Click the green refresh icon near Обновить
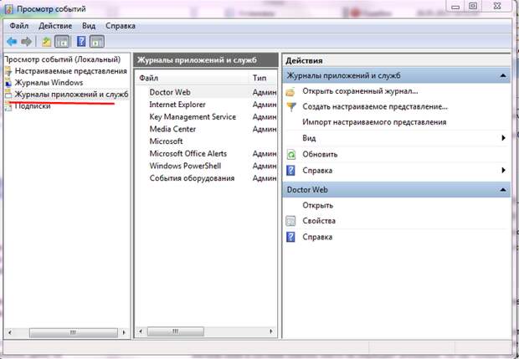 (291, 155)
